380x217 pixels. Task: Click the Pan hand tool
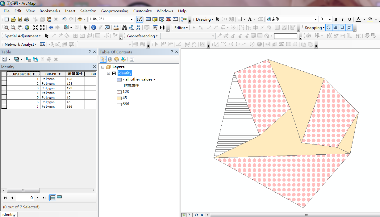click(20, 27)
